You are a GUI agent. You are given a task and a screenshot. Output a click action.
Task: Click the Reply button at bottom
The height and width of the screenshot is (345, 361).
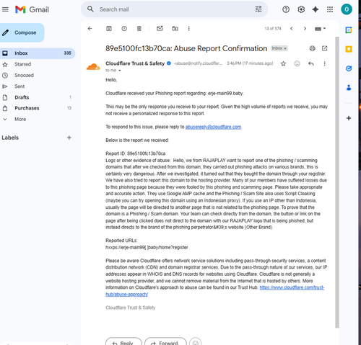click(x=123, y=343)
